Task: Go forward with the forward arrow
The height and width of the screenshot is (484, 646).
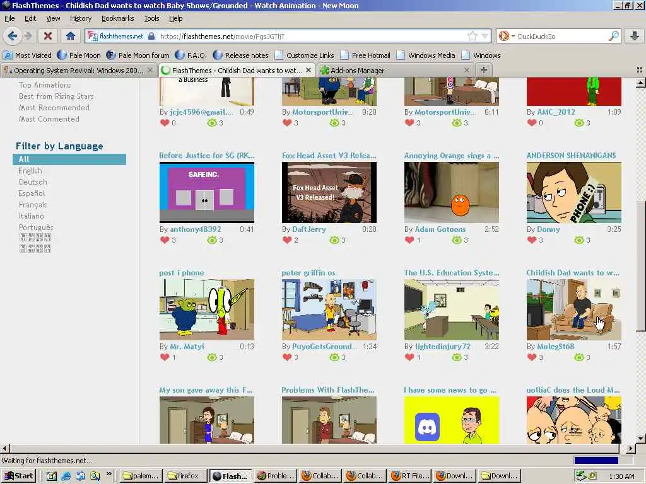Action: (x=28, y=36)
